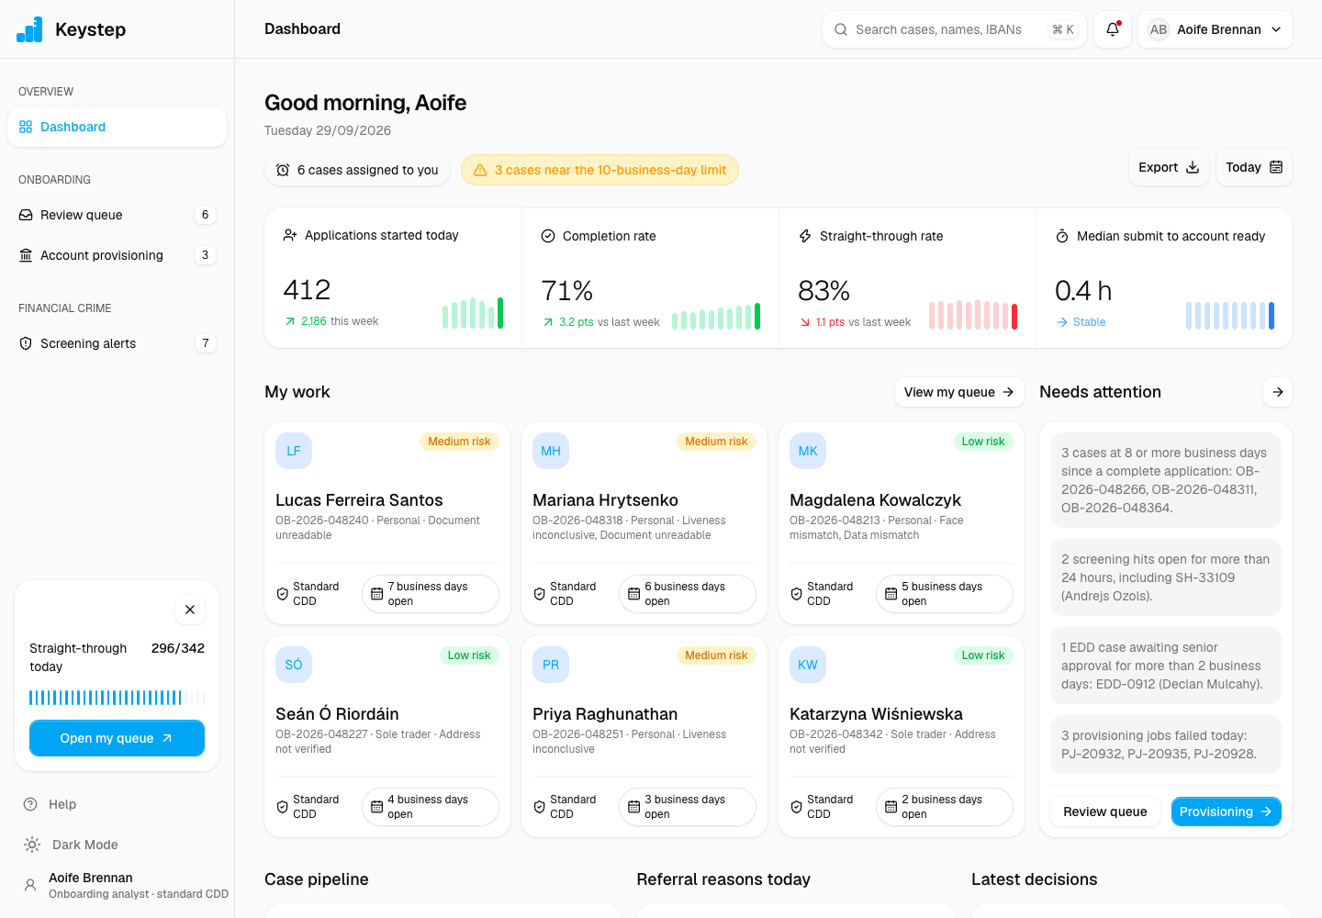The width and height of the screenshot is (1322, 918).
Task: Open notifications bell
Action: pyautogui.click(x=1113, y=29)
